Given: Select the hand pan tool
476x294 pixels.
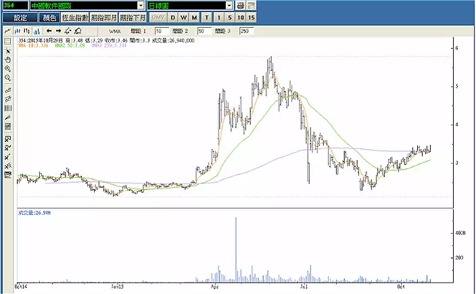Looking at the screenshot, I should point(7,59).
